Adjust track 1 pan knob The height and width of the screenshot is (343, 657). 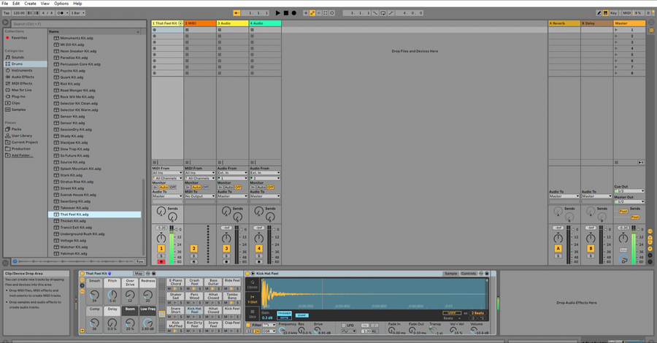[161, 239]
